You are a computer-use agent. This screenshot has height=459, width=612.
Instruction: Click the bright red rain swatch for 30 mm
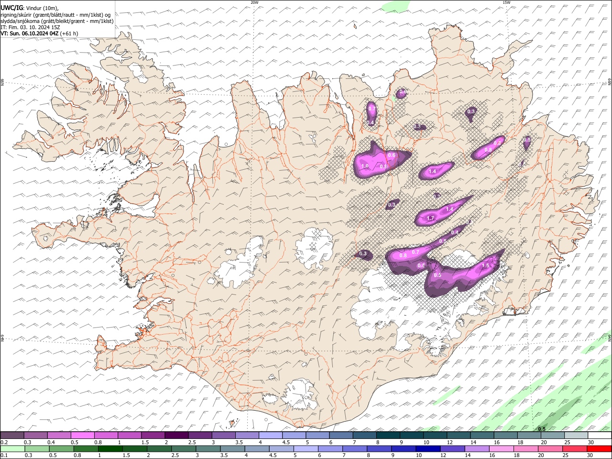599,448
